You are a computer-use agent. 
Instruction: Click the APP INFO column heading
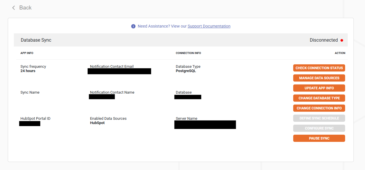pyautogui.click(x=27, y=53)
